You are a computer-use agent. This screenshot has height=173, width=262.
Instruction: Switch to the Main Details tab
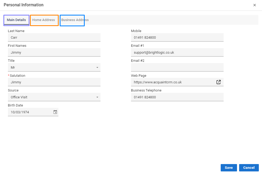click(x=16, y=20)
